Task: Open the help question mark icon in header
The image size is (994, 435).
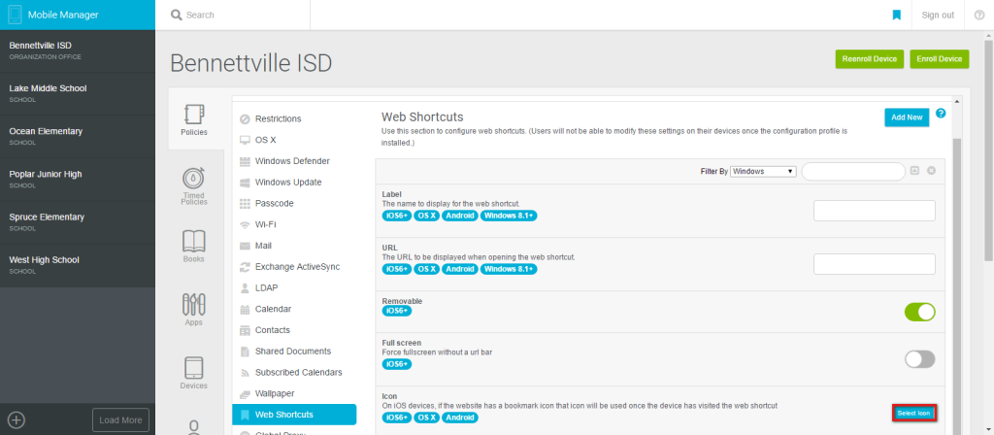Action: click(x=978, y=15)
